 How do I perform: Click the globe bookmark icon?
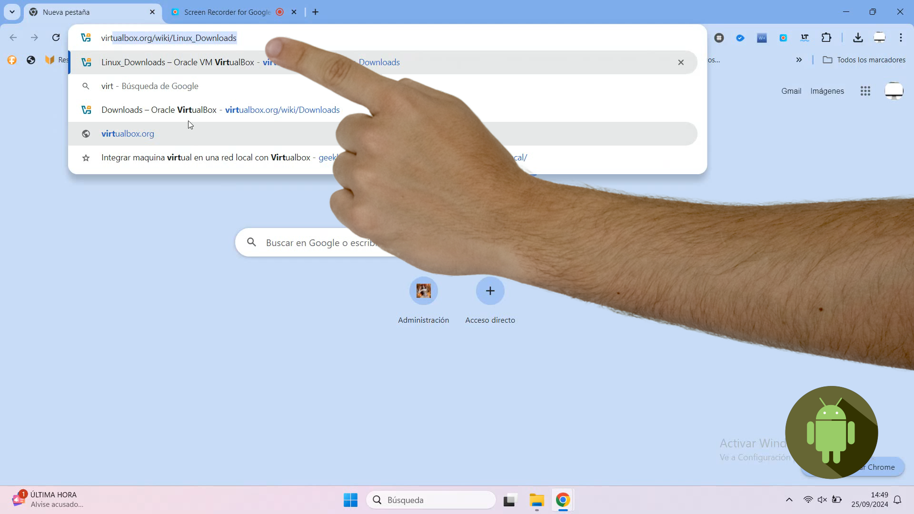pos(31,60)
